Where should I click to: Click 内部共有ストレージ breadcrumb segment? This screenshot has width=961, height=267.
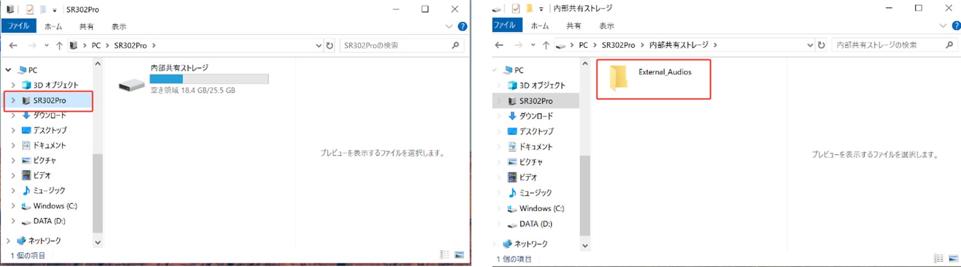[x=679, y=45]
